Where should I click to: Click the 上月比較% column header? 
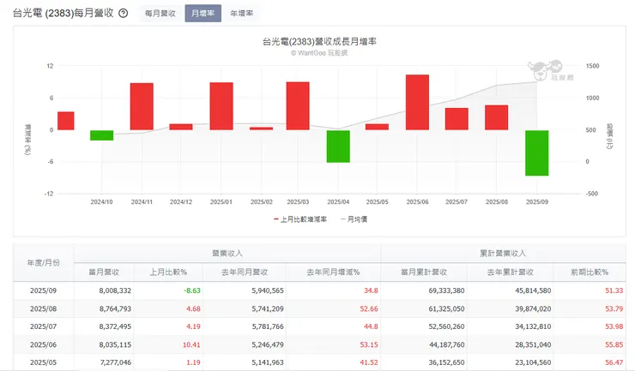click(x=168, y=272)
